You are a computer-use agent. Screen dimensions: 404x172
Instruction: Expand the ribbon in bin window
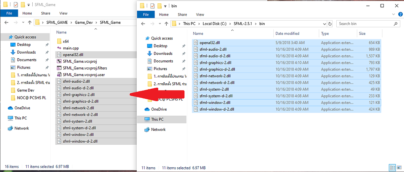[393, 15]
